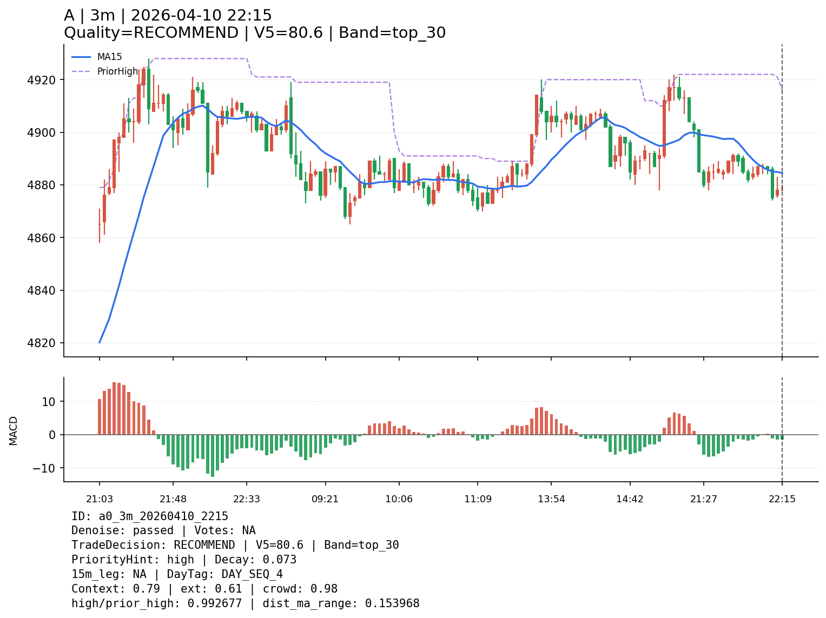Click the PriorHigh dashed purple legend swatch
The height and width of the screenshot is (618, 826).
[x=81, y=71]
